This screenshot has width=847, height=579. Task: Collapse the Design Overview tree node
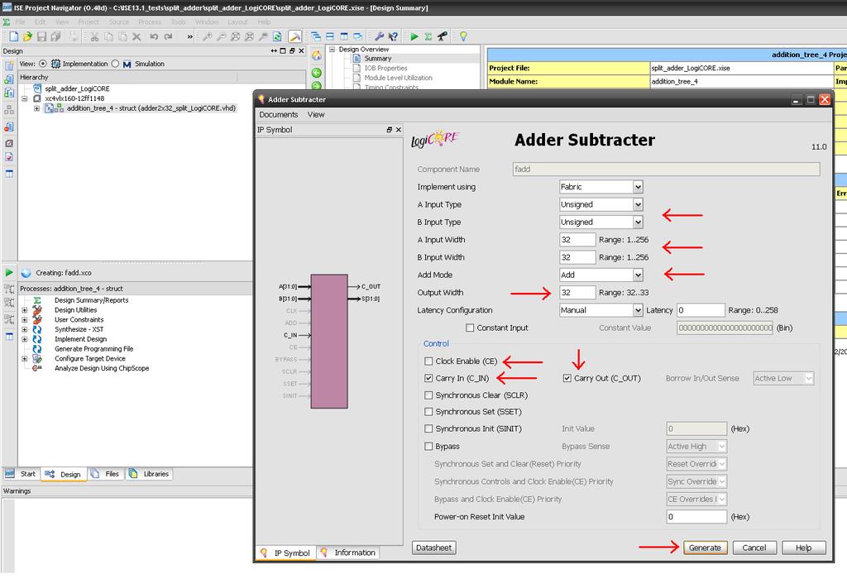(333, 49)
